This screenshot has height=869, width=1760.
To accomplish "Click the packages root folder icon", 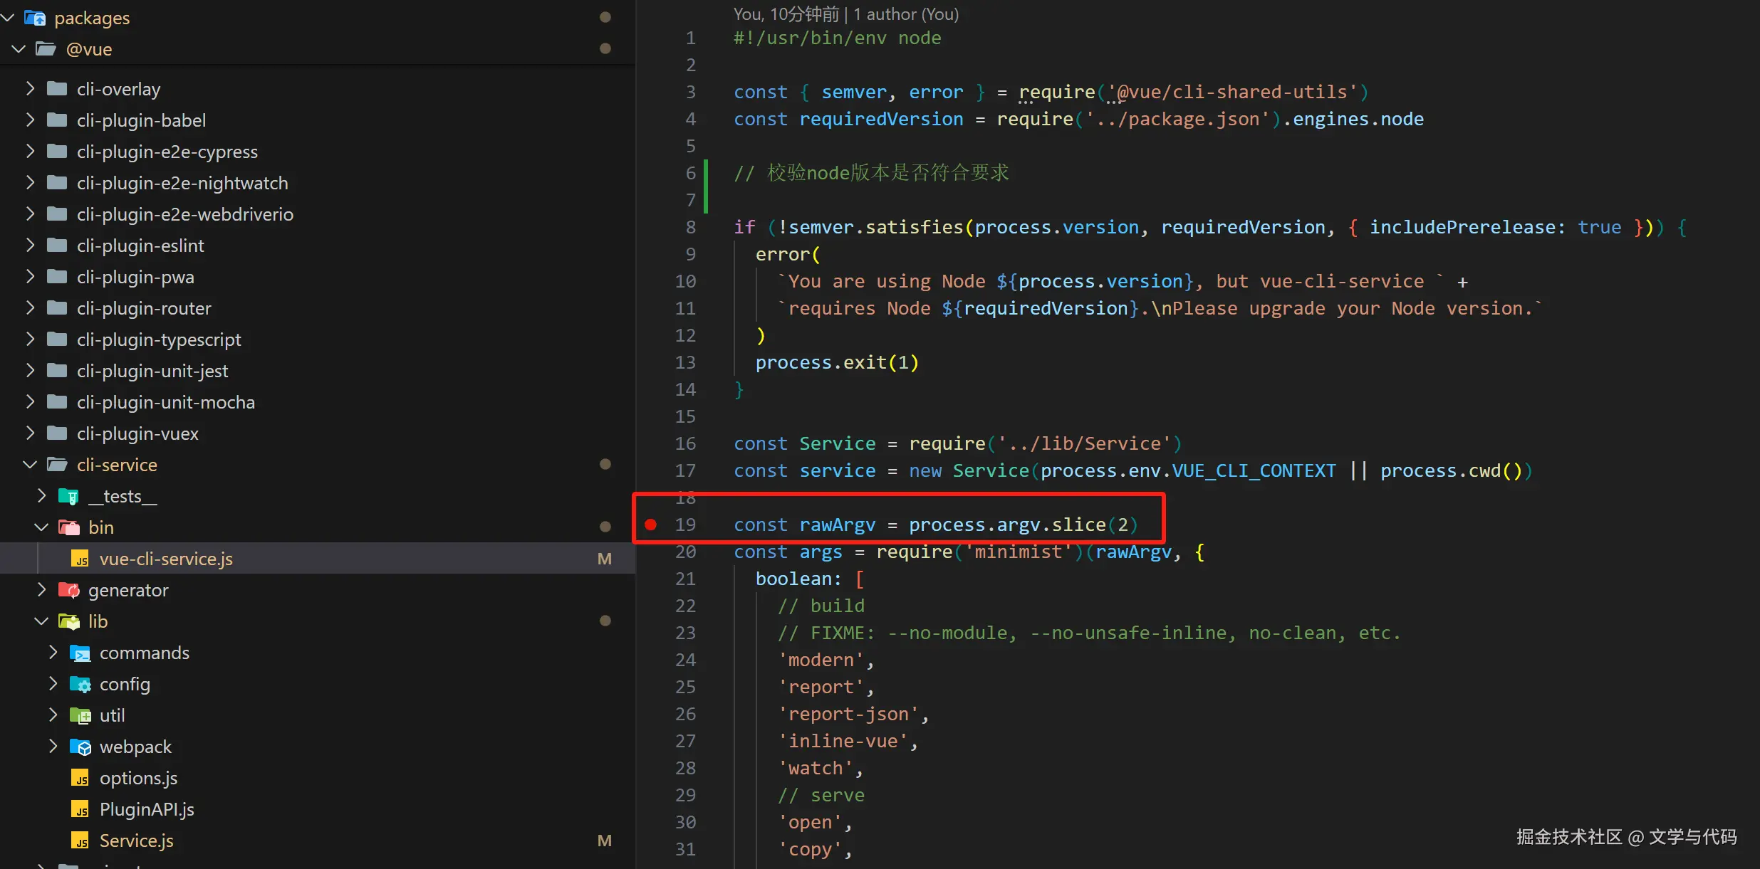I will 35,18.
